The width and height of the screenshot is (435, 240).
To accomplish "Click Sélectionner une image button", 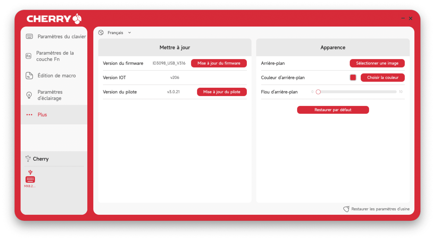I will (377, 63).
